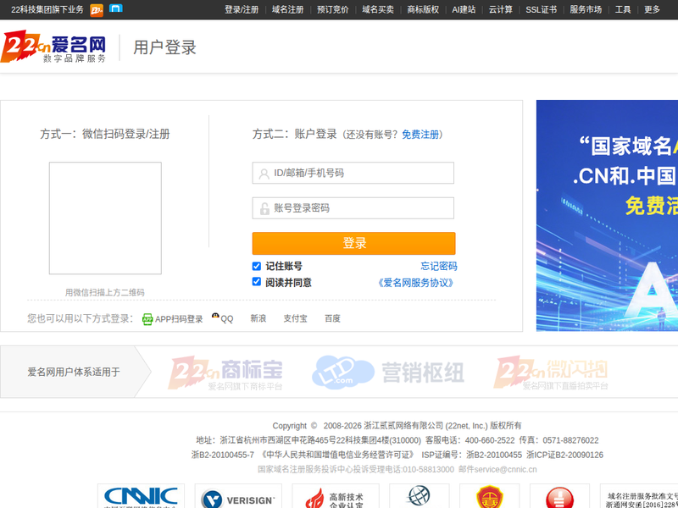Log in with 百度
The height and width of the screenshot is (508, 678).
[x=332, y=318]
